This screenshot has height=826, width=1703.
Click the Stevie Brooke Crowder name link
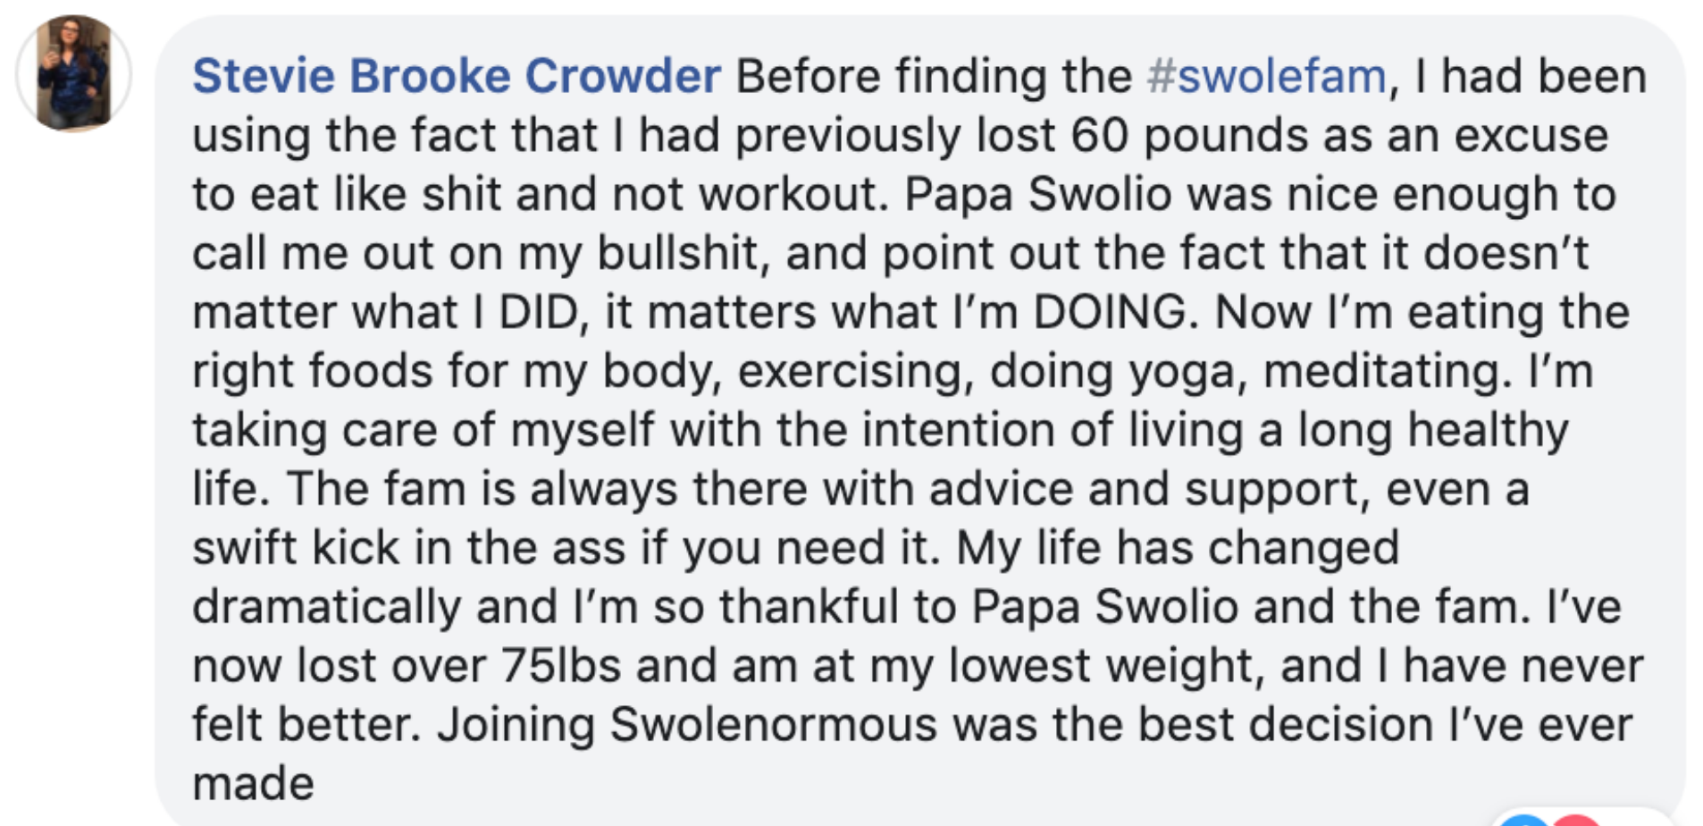point(457,76)
